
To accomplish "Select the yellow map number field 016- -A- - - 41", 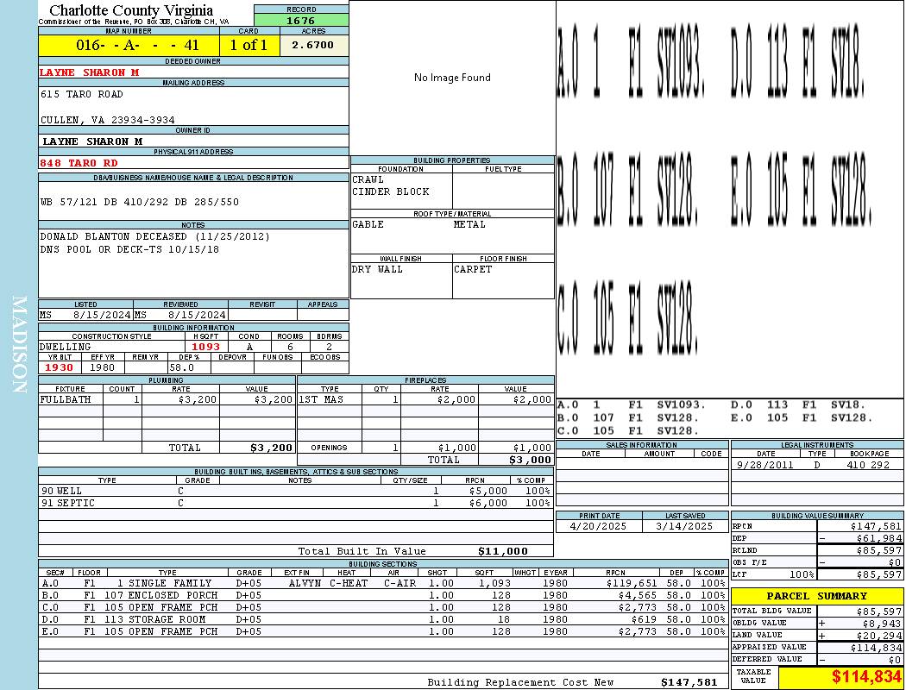I will tap(129, 45).
